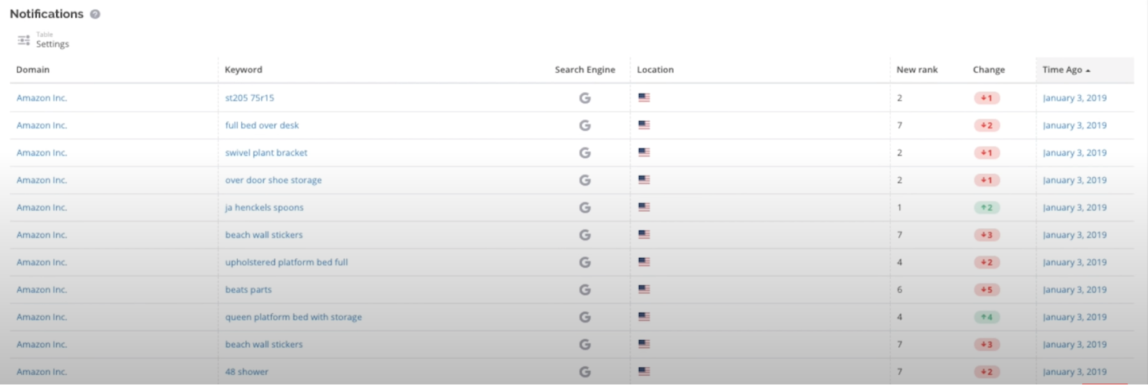Screen dimensions: 1148x385
Task: Click red down-5 badge for beats parts
Action: (x=987, y=290)
